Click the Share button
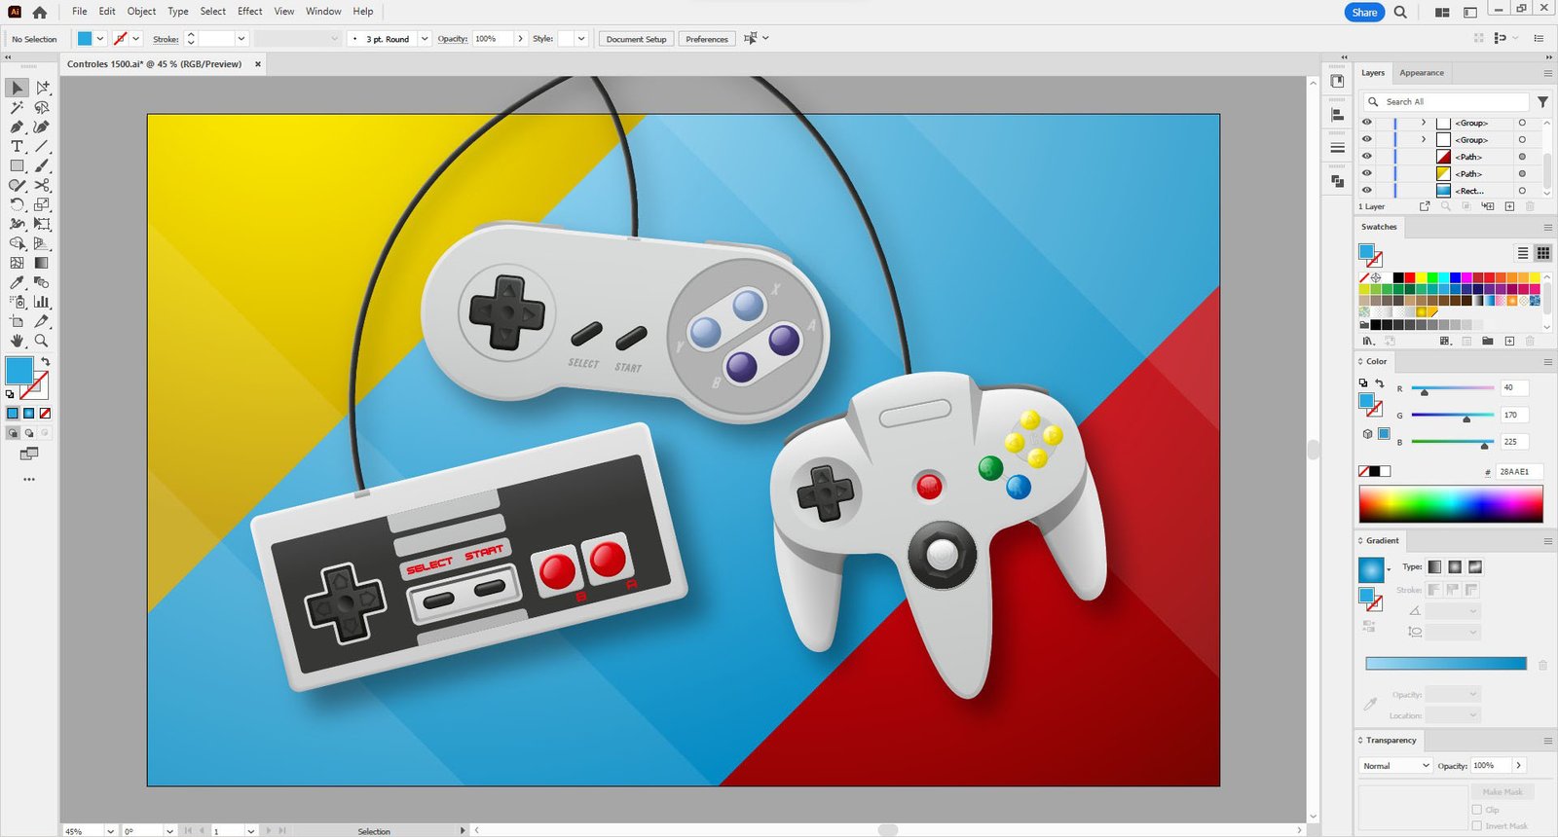1558x837 pixels. pyautogui.click(x=1364, y=13)
